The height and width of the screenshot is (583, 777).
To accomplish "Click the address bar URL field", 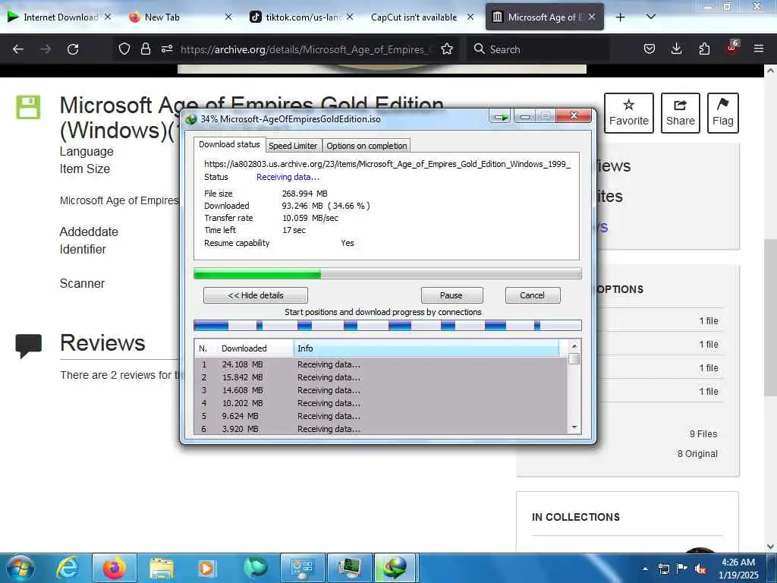I will pyautogui.click(x=307, y=49).
